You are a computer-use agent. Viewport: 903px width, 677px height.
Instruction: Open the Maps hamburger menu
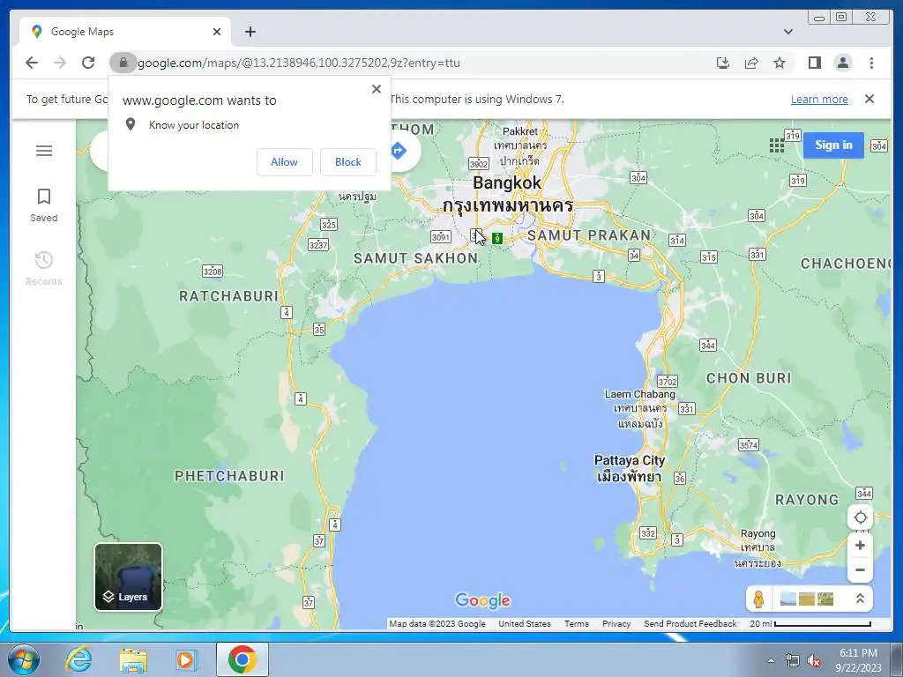pos(44,151)
